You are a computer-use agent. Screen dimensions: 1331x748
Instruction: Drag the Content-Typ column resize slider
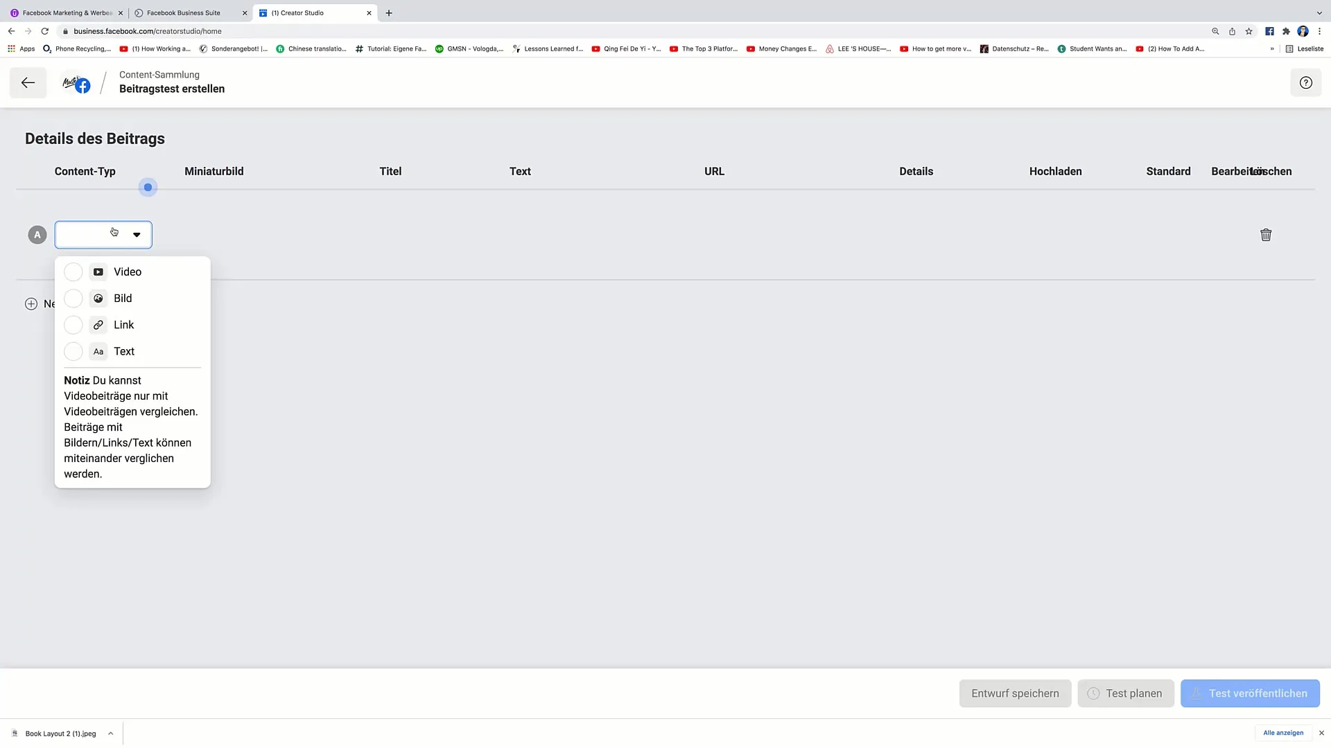point(147,187)
